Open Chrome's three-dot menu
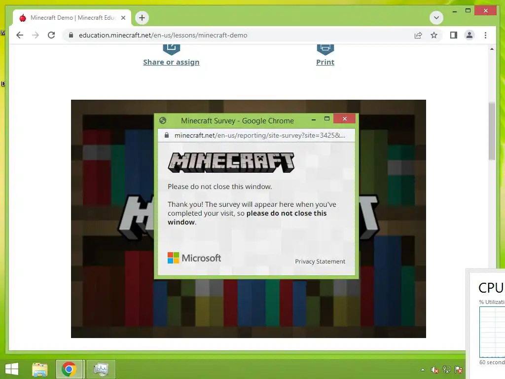The height and width of the screenshot is (379, 505). 485,35
